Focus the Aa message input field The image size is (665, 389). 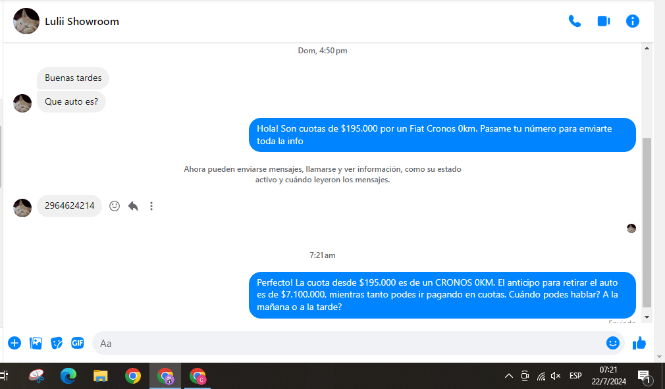tap(358, 343)
